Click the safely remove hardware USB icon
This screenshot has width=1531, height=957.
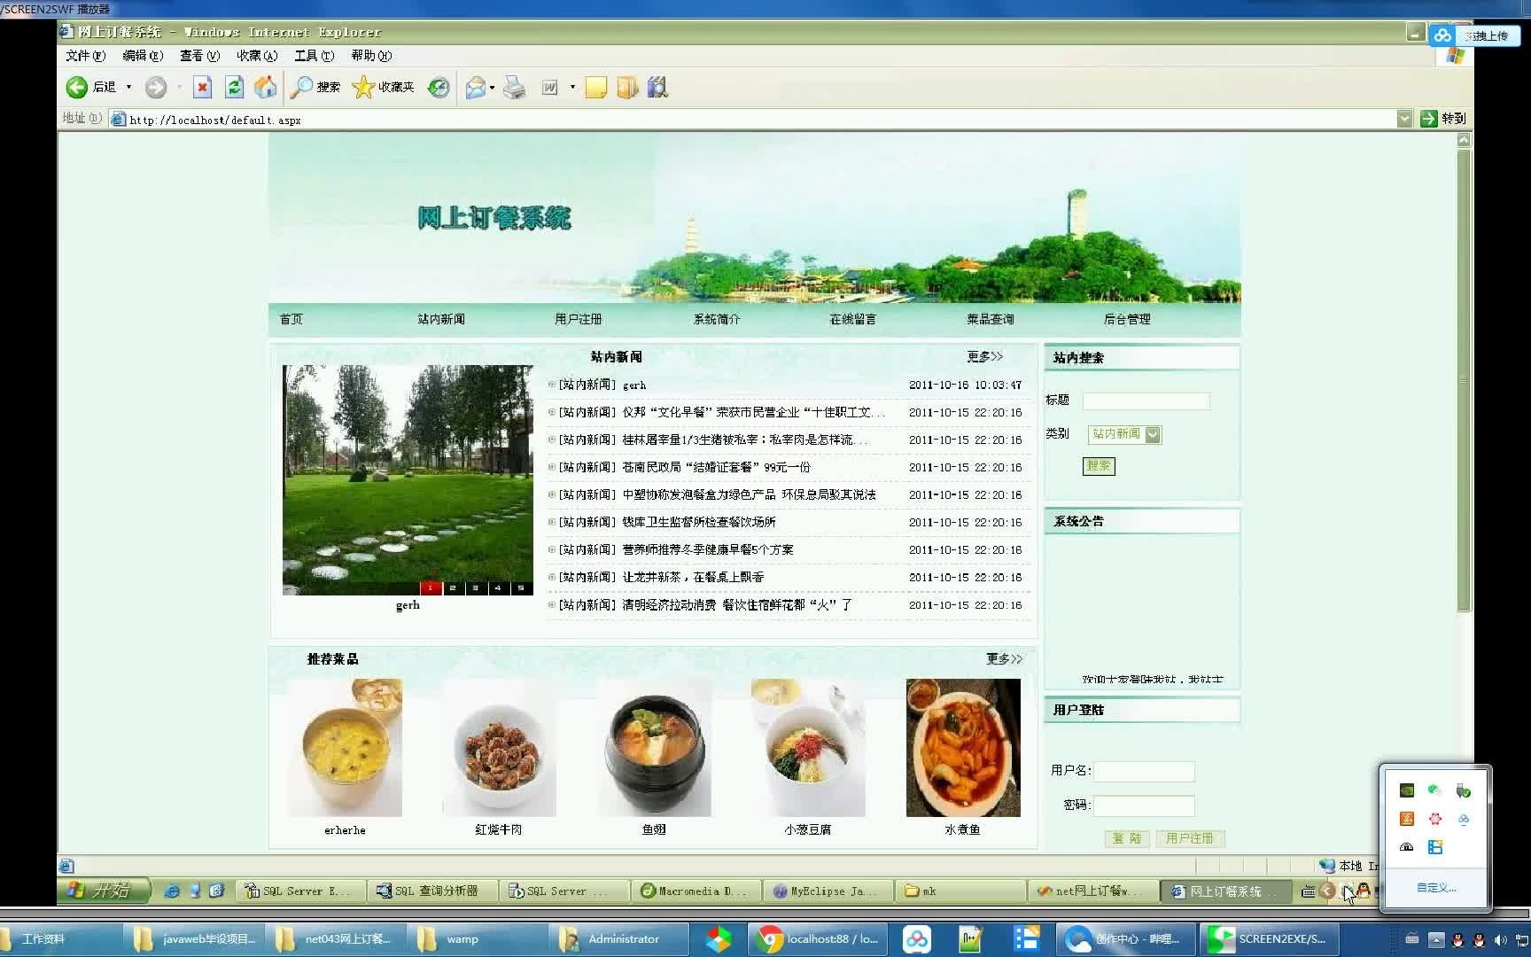click(x=1463, y=790)
